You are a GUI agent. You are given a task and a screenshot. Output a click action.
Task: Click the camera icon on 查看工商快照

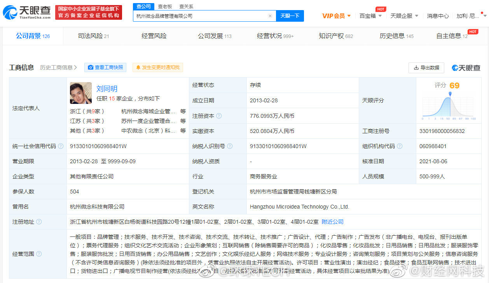click(91, 67)
